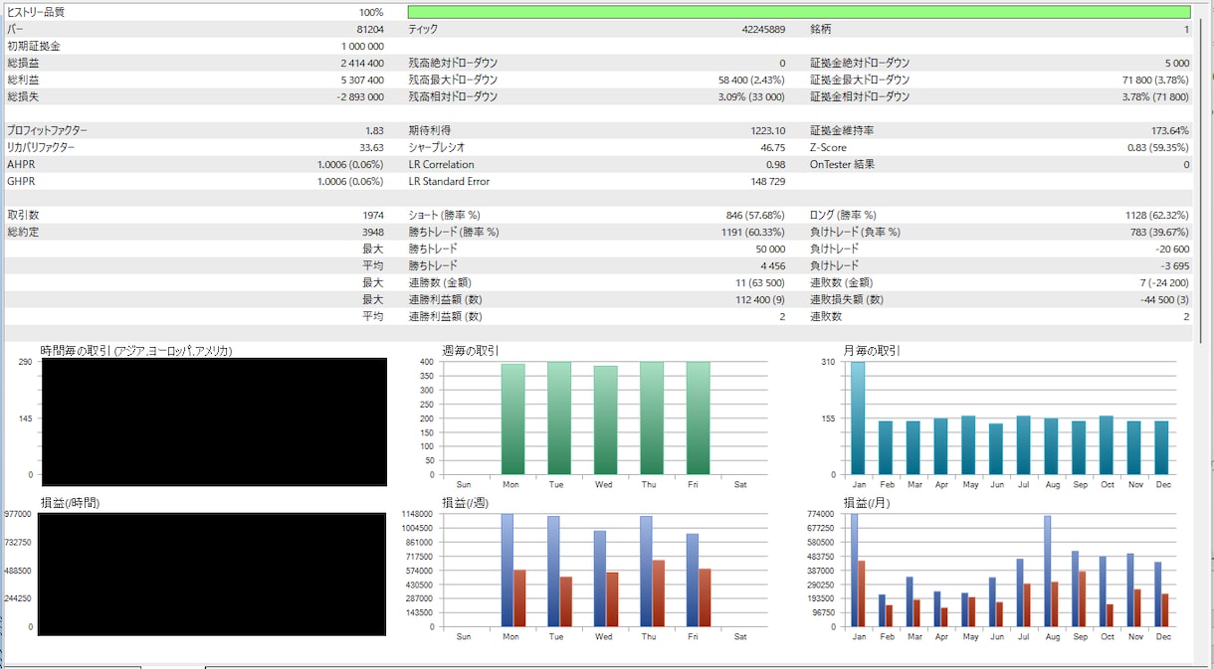Viewport: 1214px width, 669px height.
Task: Select the 証拠金維持率 value 173.64%
Action: click(x=1170, y=130)
